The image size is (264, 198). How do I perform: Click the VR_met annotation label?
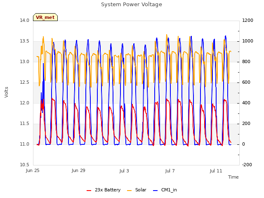click(45, 17)
